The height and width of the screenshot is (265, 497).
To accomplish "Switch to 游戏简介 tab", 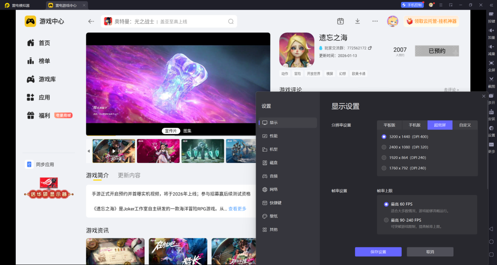I will (97, 175).
